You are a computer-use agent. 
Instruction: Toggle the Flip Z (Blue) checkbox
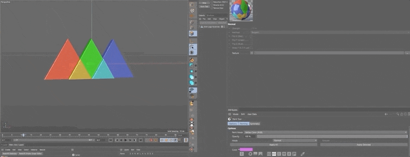pyautogui.click(x=251, y=44)
